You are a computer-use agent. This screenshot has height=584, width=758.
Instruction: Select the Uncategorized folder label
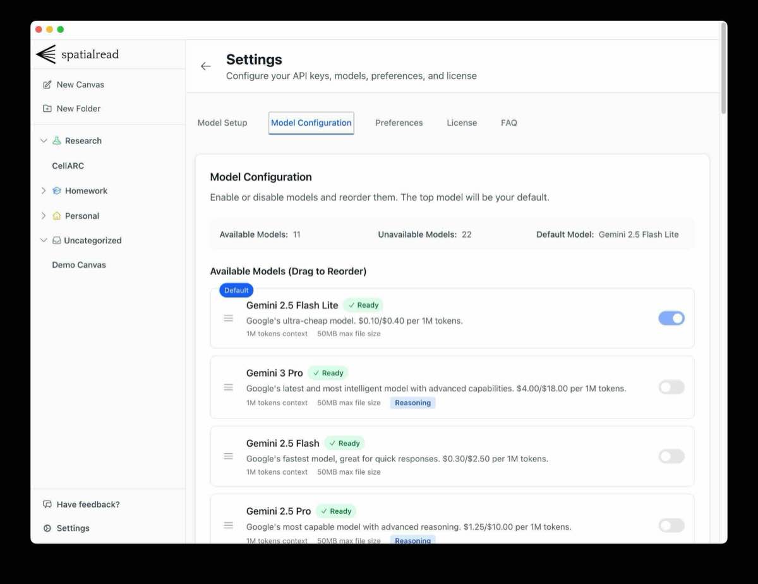point(93,241)
